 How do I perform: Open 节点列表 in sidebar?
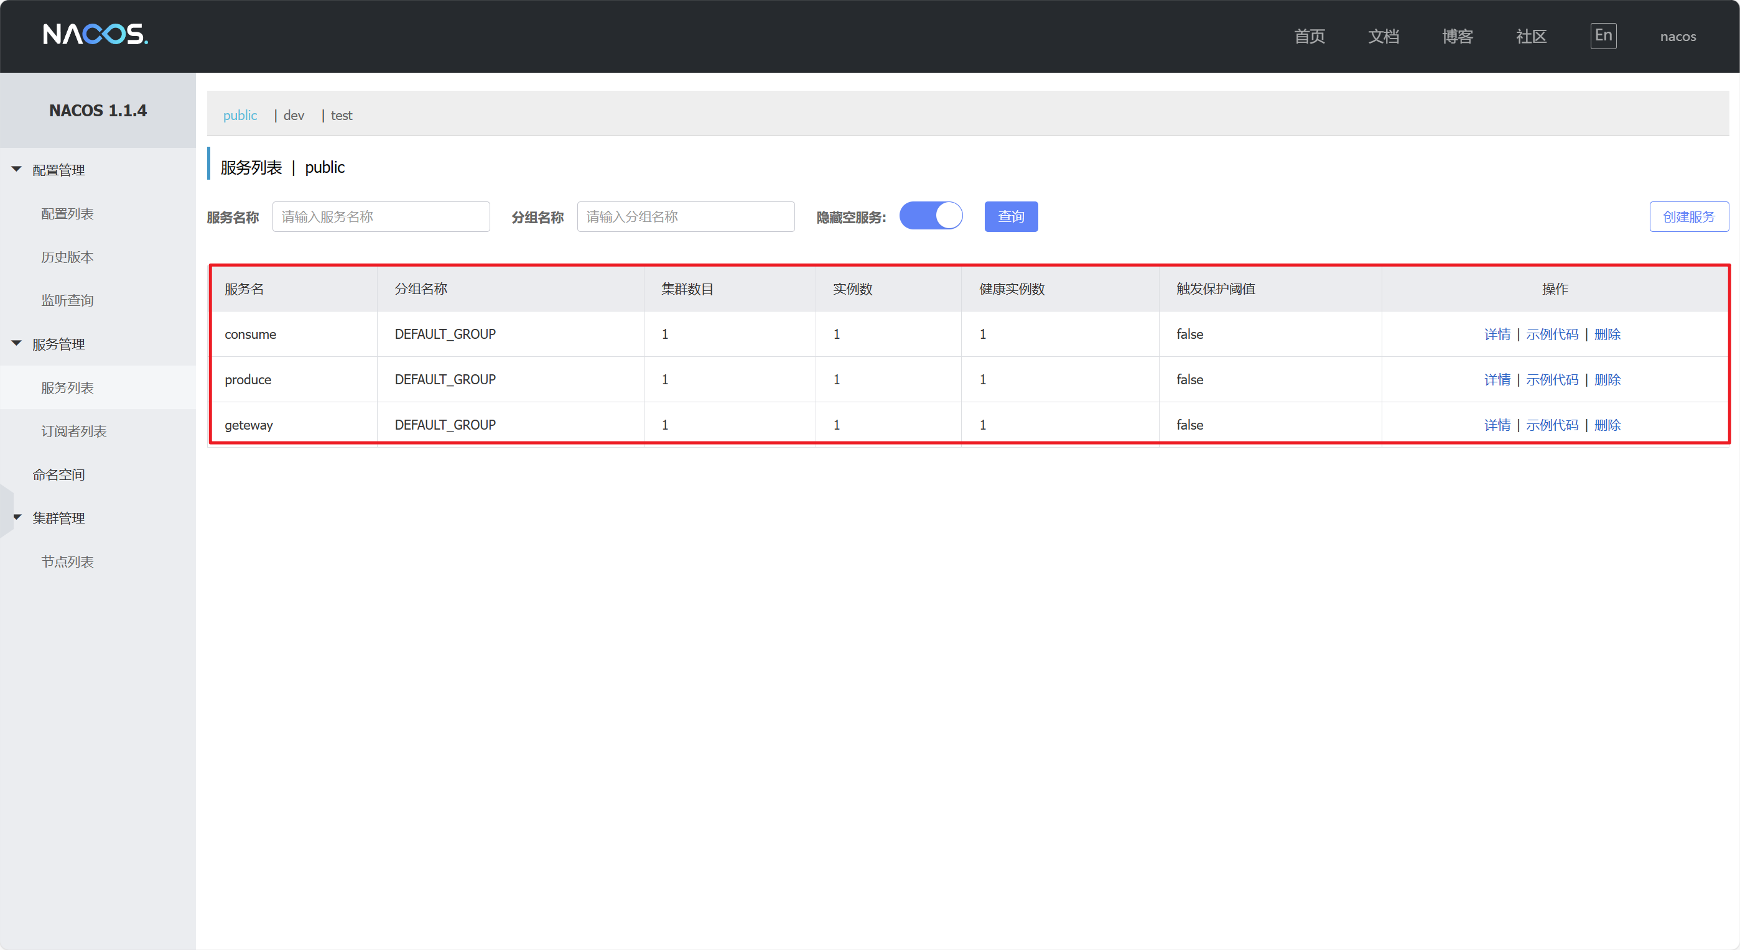click(68, 562)
